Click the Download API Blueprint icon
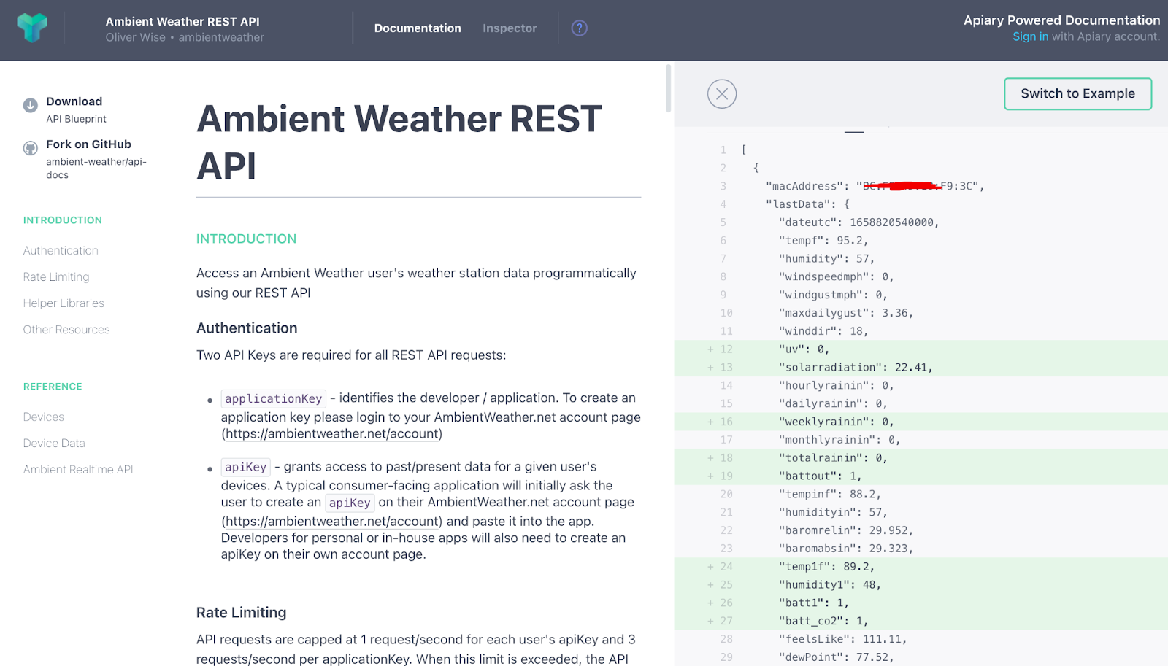Viewport: 1168px width, 666px height. (x=31, y=105)
